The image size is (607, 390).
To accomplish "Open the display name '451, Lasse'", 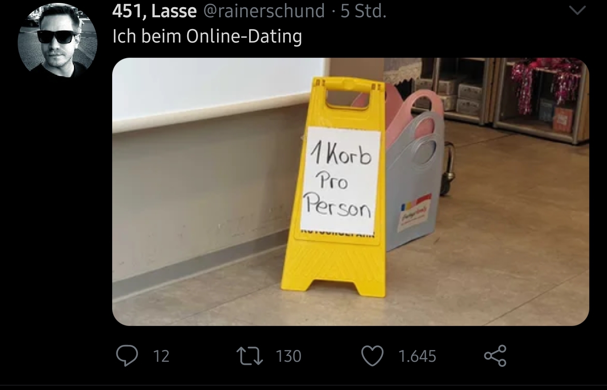I will pyautogui.click(x=154, y=11).
